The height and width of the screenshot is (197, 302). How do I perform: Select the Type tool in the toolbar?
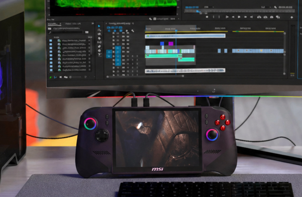[x=100, y=55]
